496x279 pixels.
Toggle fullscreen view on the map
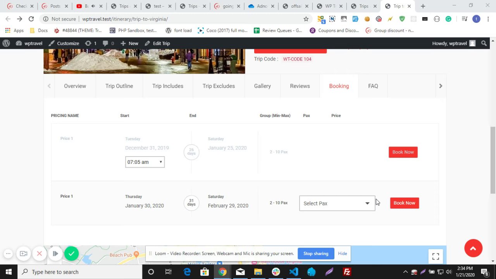coord(436,256)
